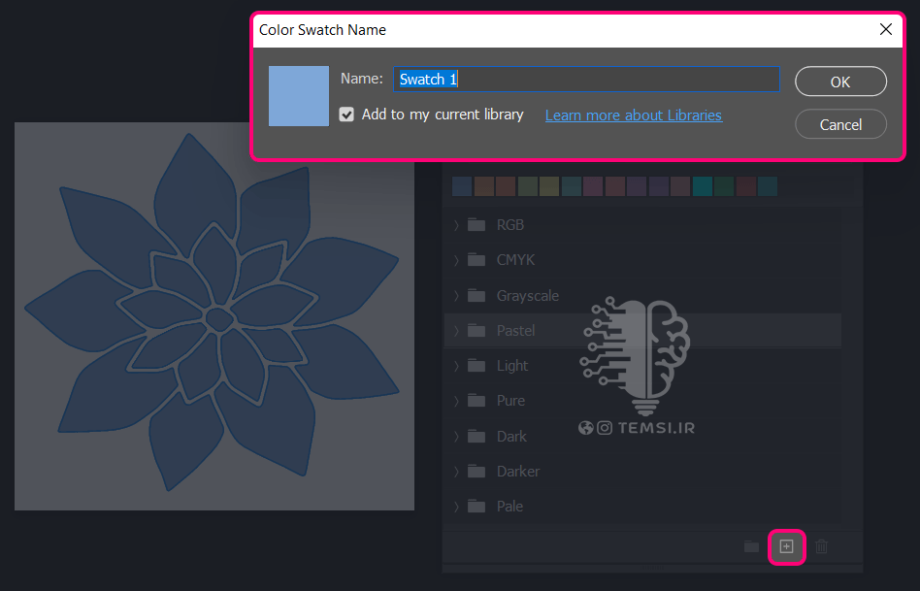Image resolution: width=920 pixels, height=591 pixels.
Task: Select the RGB group label
Action: click(x=509, y=225)
